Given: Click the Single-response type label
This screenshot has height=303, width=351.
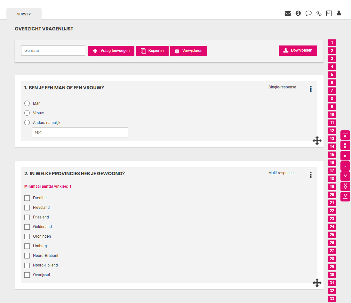Looking at the screenshot, I should click(282, 87).
